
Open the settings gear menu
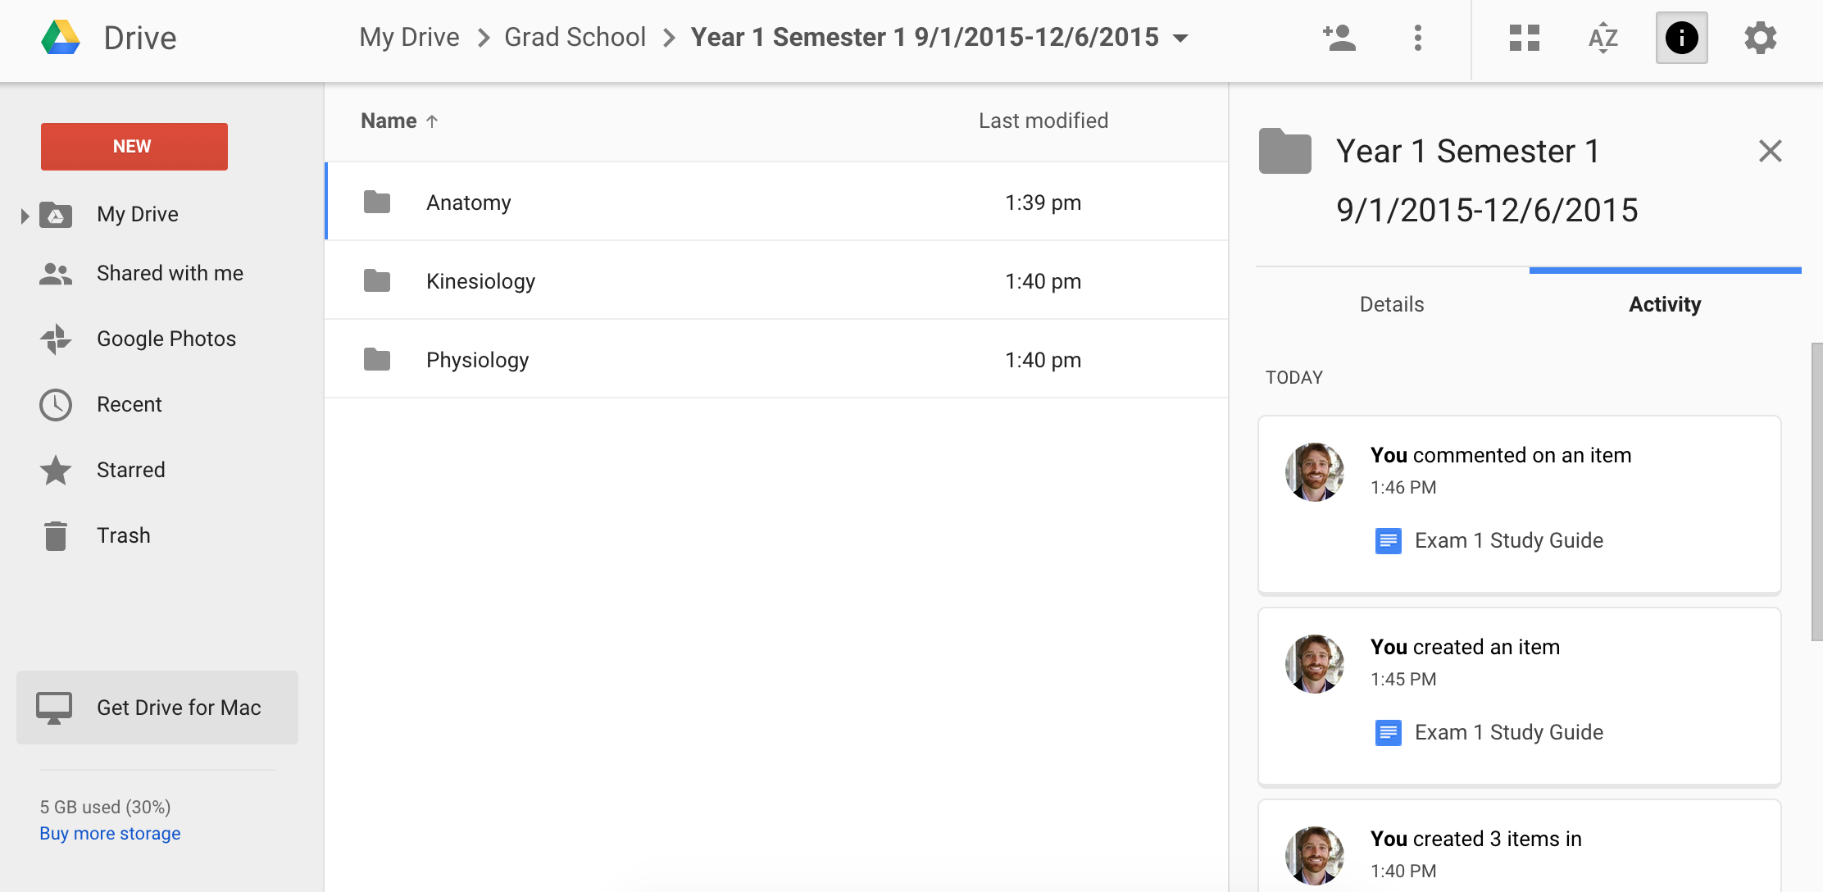(1760, 38)
